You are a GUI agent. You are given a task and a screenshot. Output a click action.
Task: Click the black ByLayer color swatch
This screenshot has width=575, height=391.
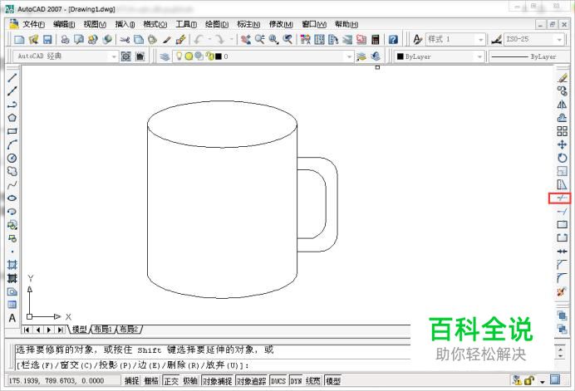tap(400, 56)
